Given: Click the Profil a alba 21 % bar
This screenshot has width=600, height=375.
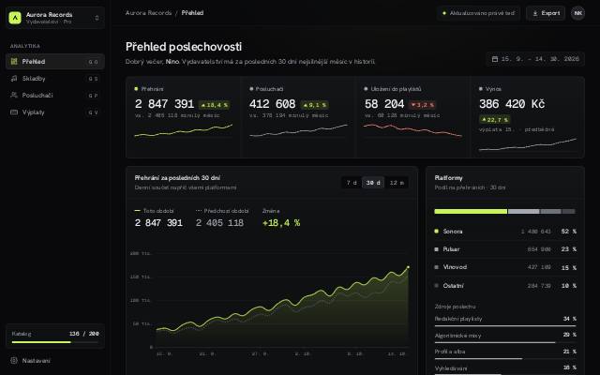Looking at the screenshot, I should point(505,358).
